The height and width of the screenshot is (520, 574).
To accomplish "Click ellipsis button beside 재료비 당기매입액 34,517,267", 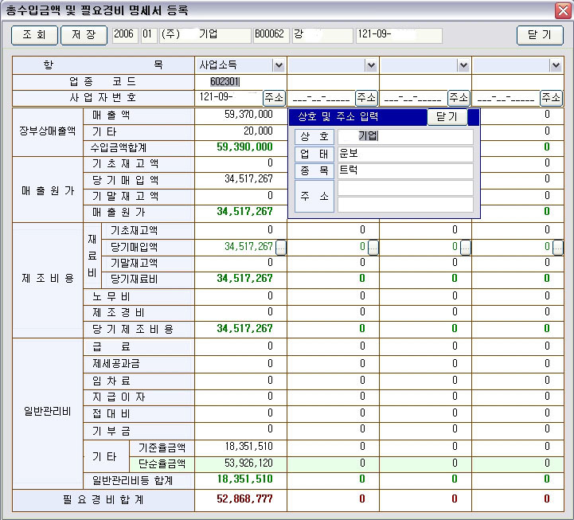I will coord(280,247).
